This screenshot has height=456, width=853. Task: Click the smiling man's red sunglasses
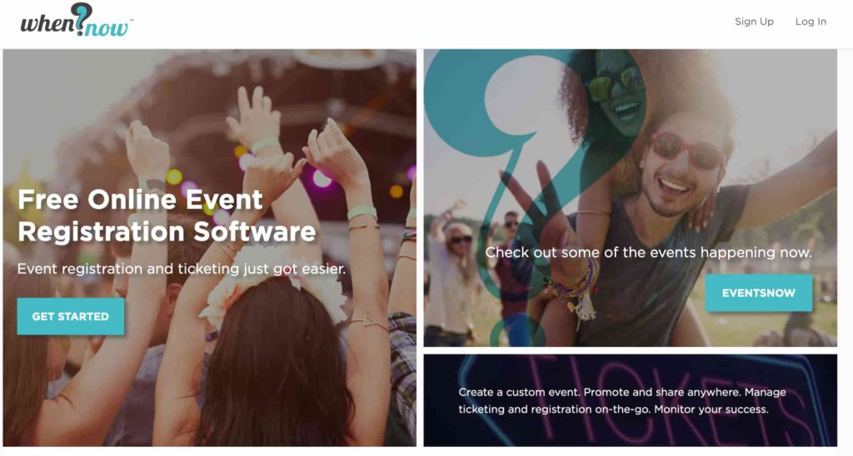[x=687, y=151]
